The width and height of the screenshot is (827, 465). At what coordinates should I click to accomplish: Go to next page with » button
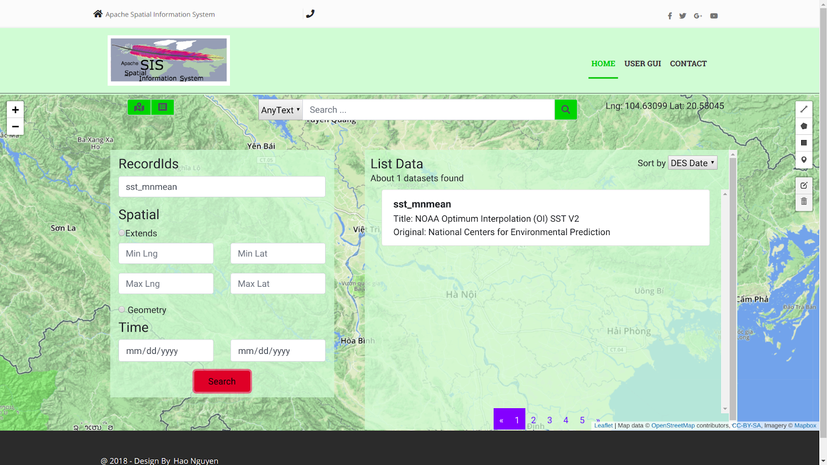598,420
